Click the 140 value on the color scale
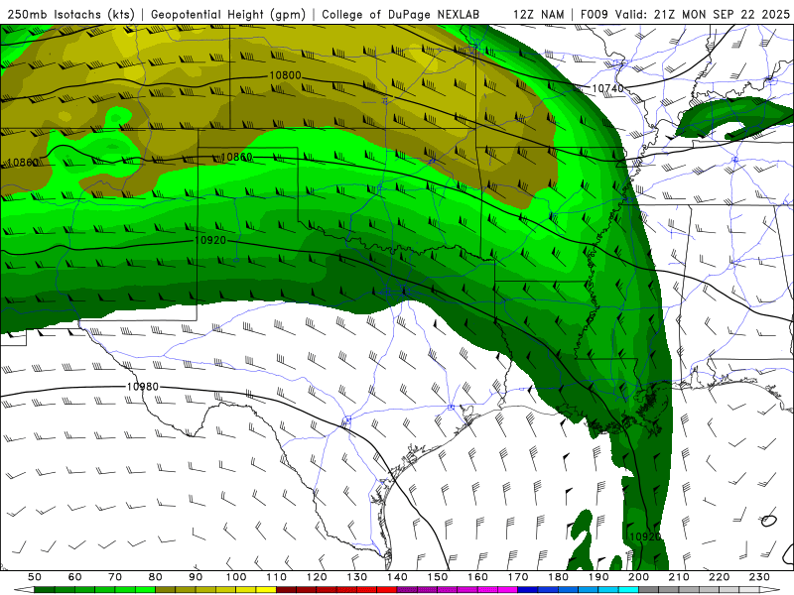The width and height of the screenshot is (794, 595). (397, 577)
